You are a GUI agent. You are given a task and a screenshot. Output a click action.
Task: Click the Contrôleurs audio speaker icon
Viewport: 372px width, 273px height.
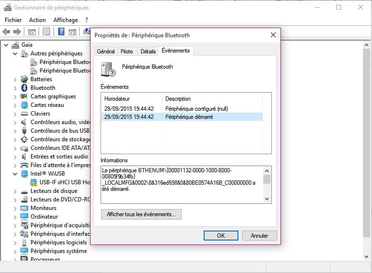point(24,122)
